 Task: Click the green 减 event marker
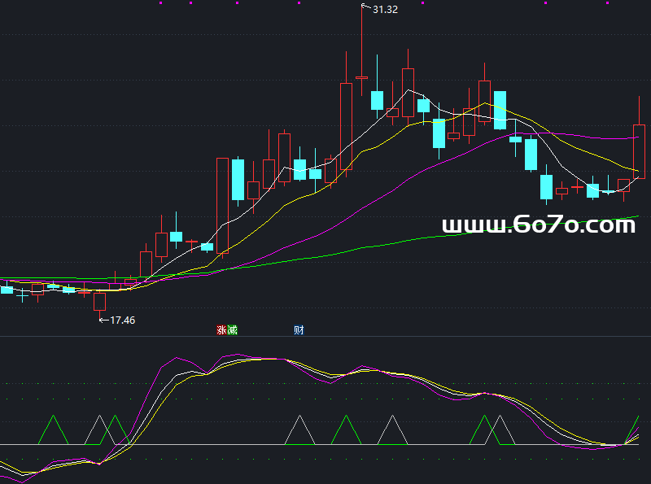(x=232, y=330)
